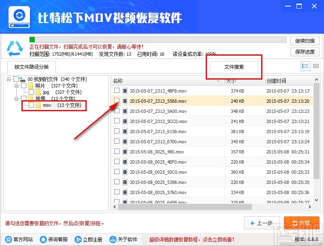Click the jpg folder icon in tree
Viewport: 324px width, 246px height.
[38, 92]
